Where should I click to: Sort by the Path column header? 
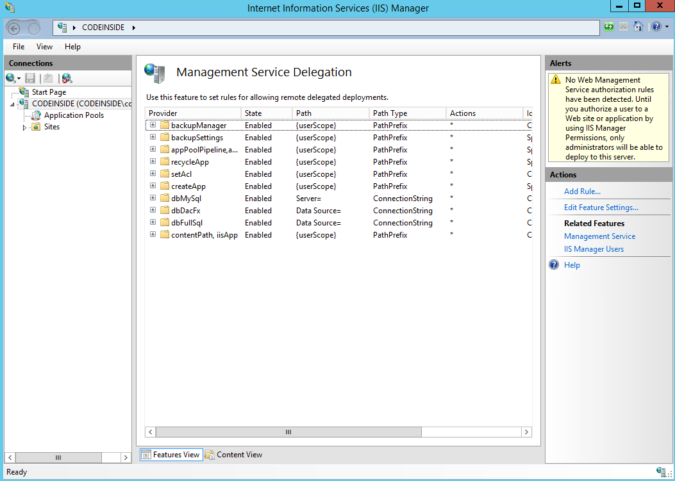(x=331, y=113)
